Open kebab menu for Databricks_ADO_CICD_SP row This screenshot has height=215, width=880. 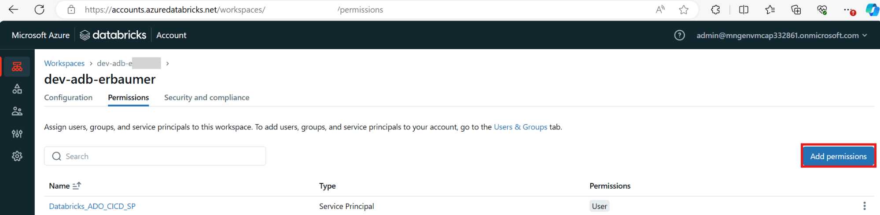pyautogui.click(x=864, y=206)
